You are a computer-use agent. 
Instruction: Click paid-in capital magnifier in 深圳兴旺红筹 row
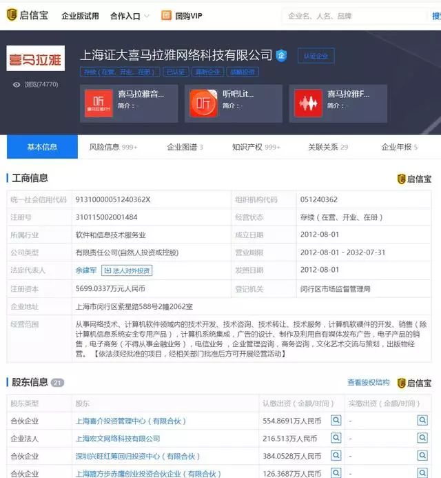(x=422, y=456)
